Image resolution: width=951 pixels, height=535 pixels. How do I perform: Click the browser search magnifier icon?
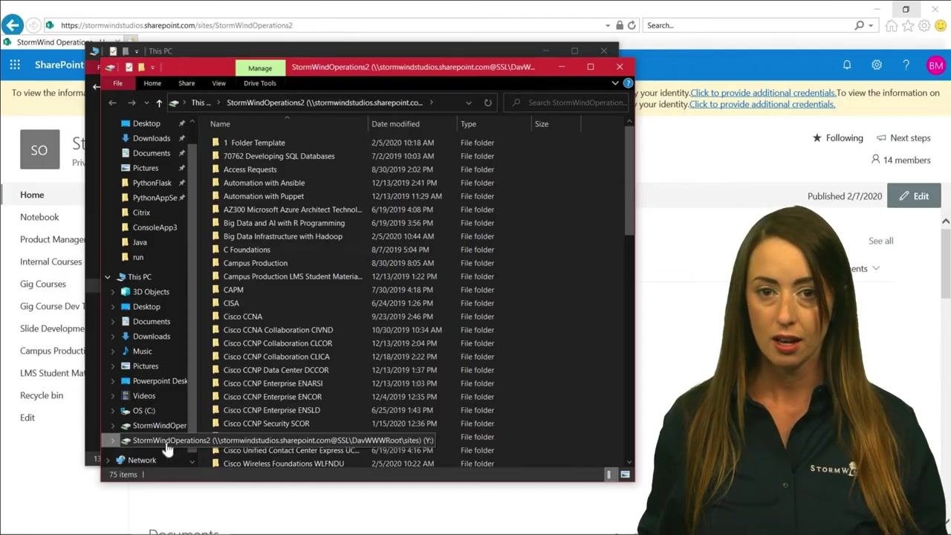tap(860, 25)
